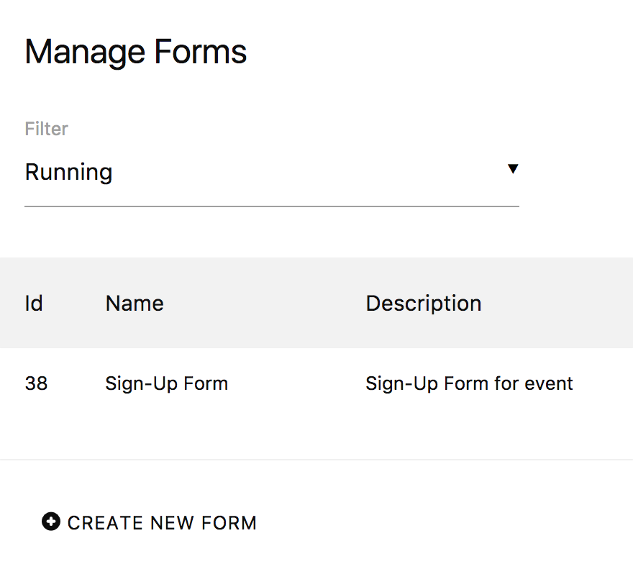Click the Manage Forms page heading

[x=136, y=53]
